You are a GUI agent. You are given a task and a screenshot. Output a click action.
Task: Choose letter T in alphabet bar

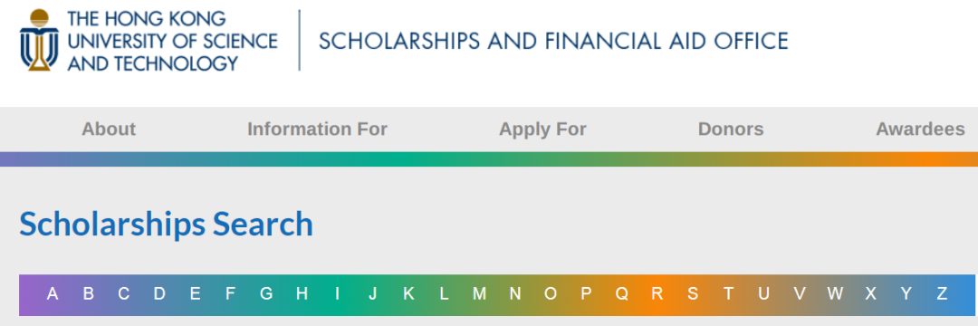[728, 293]
